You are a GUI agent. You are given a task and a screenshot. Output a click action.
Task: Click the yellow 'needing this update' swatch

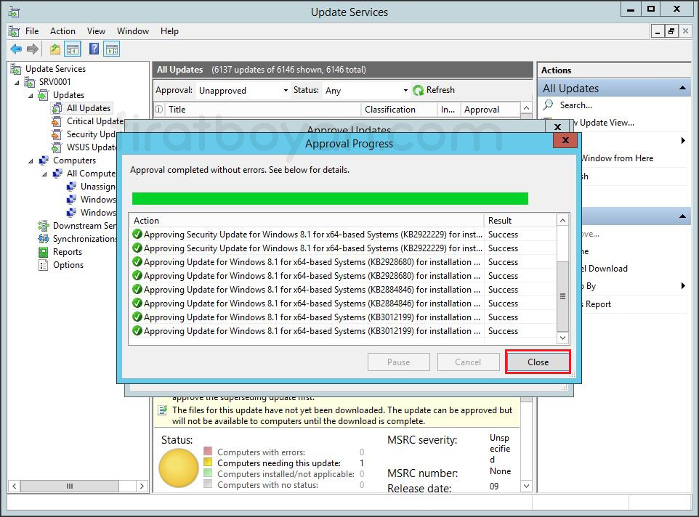pyautogui.click(x=208, y=462)
